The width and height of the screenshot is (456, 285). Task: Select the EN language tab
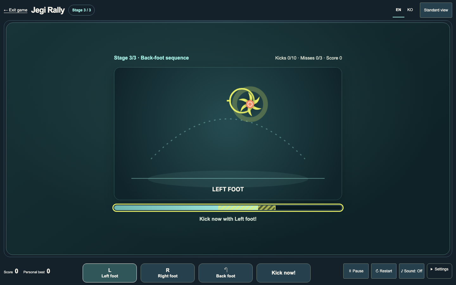(x=398, y=10)
